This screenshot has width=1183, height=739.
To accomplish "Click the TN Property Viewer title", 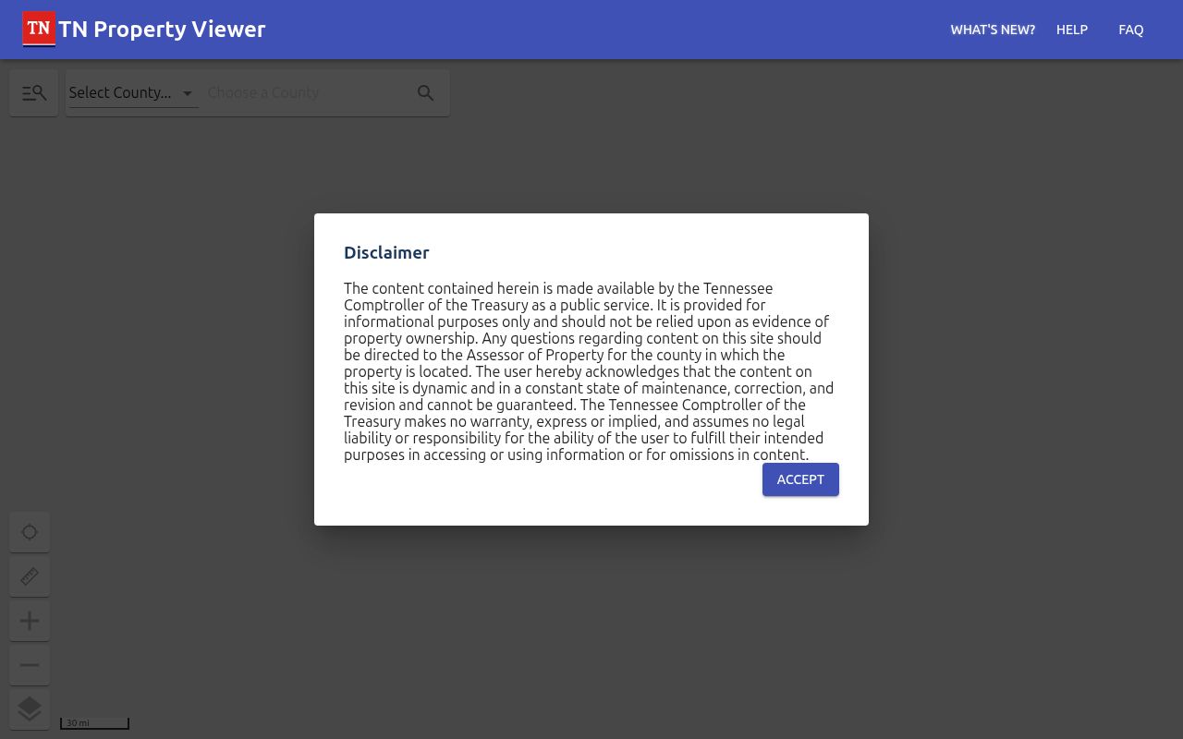I will coord(162,30).
